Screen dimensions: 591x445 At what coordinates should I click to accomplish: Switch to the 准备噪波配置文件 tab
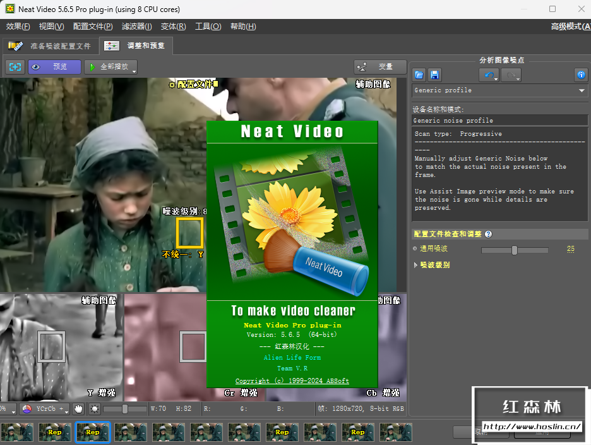pyautogui.click(x=51, y=46)
